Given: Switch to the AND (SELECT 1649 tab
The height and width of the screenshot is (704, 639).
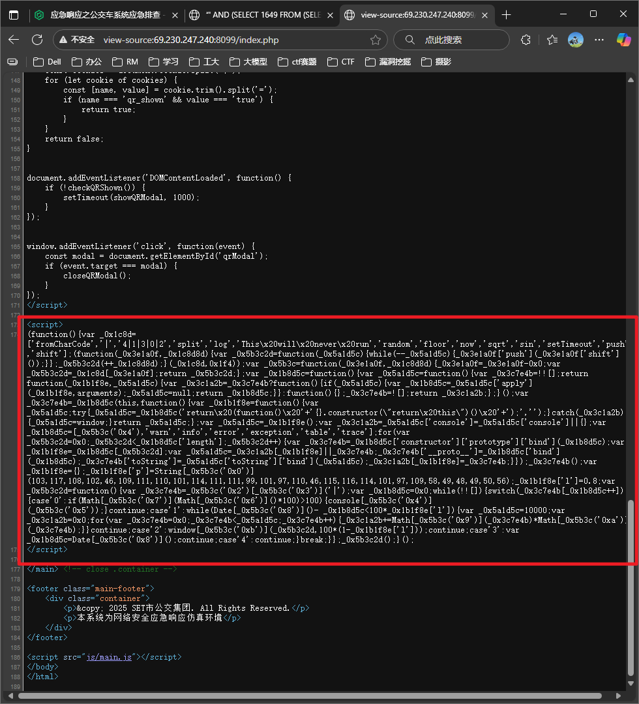Looking at the screenshot, I should point(262,15).
